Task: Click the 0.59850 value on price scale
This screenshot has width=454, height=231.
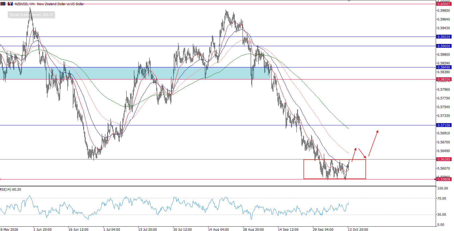Action: point(444,11)
